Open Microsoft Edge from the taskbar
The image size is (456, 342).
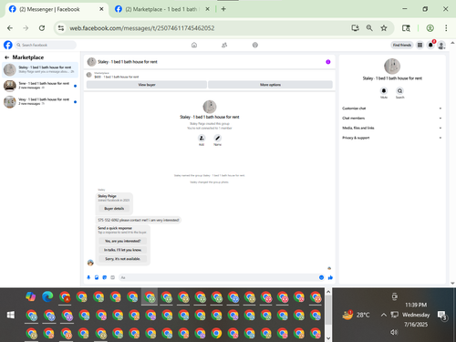click(x=47, y=296)
